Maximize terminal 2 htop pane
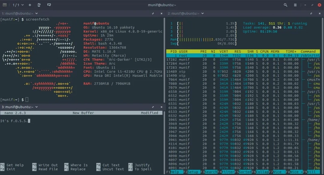 click(x=311, y=13)
